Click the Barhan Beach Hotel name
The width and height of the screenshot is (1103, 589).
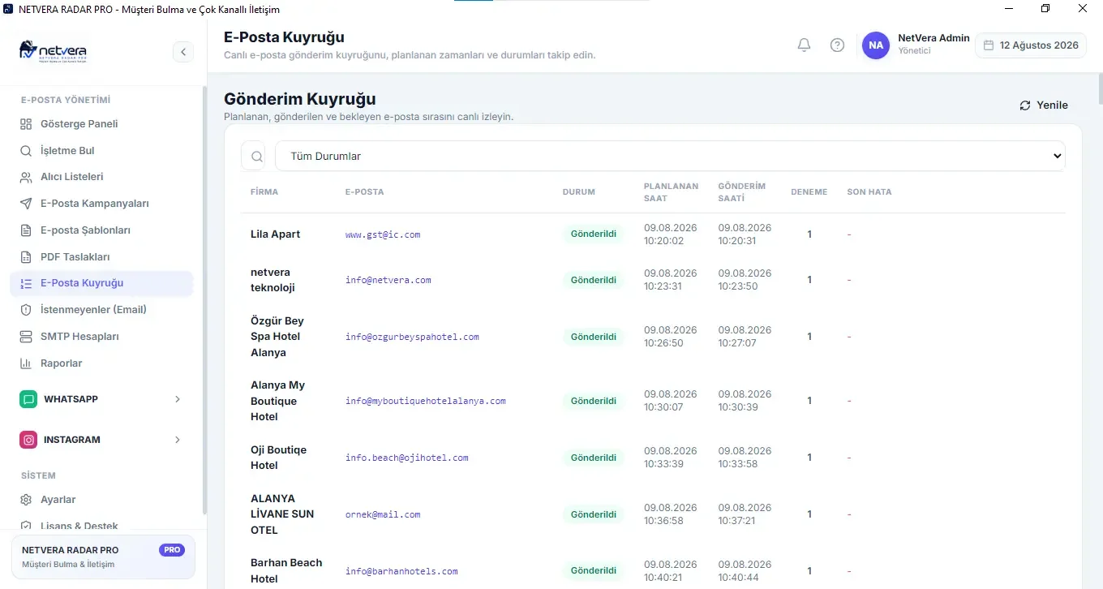(x=286, y=571)
